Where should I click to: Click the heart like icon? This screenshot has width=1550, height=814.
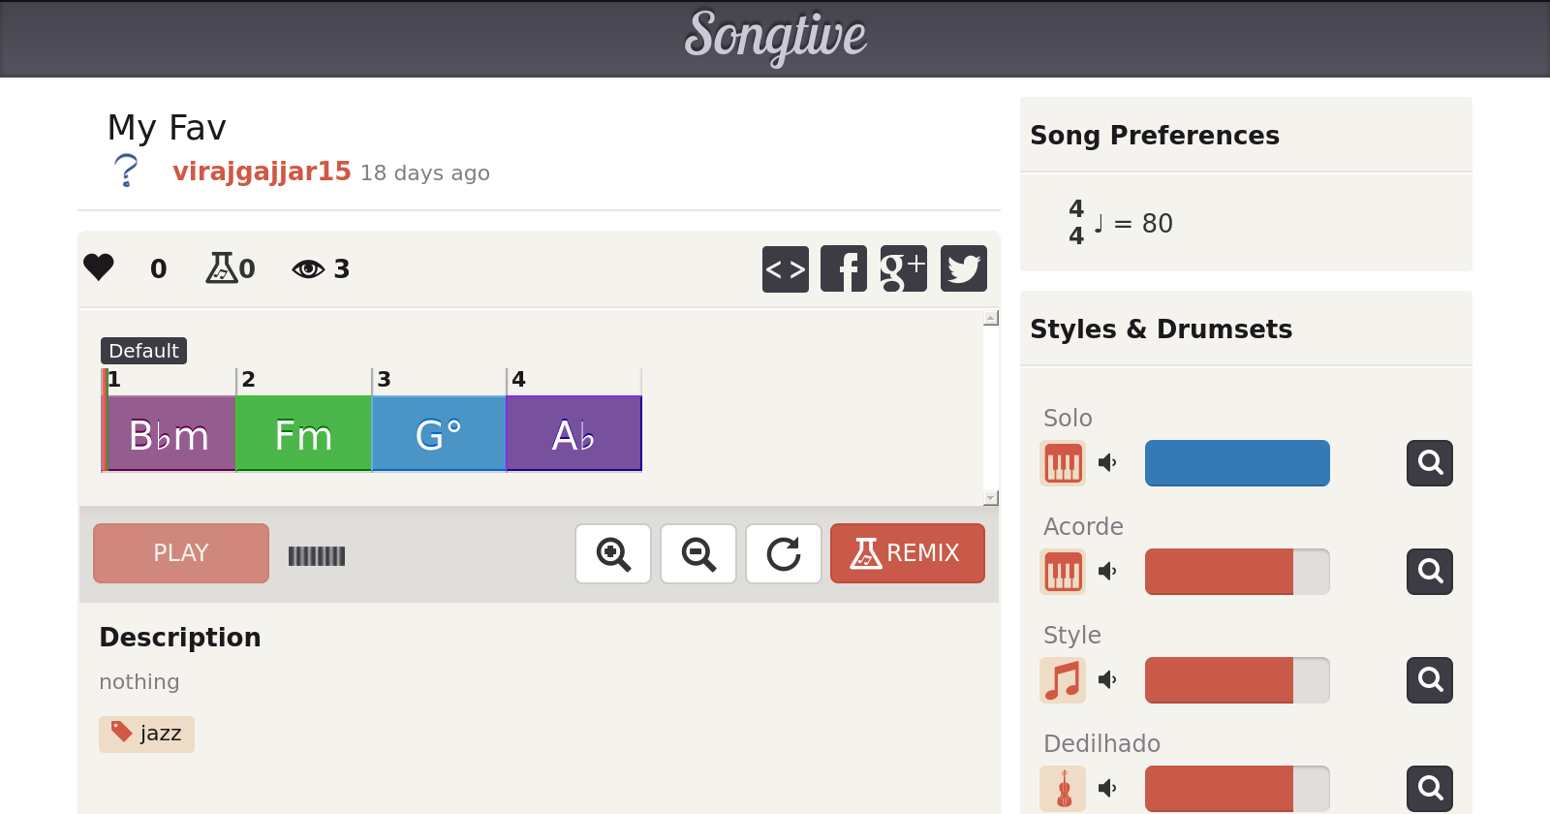coord(99,266)
